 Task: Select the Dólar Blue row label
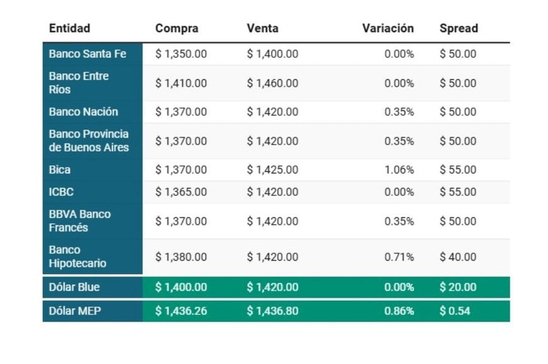pos(74,287)
